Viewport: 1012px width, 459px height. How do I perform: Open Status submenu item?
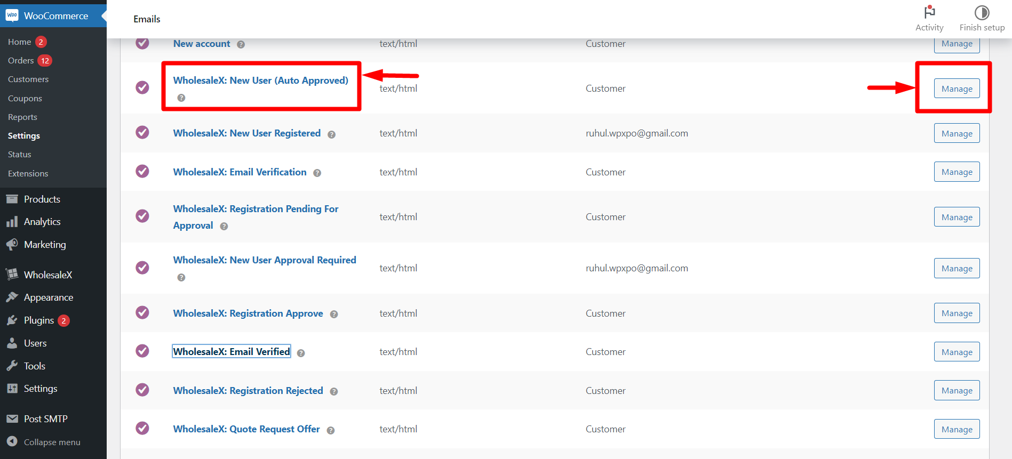pos(20,154)
